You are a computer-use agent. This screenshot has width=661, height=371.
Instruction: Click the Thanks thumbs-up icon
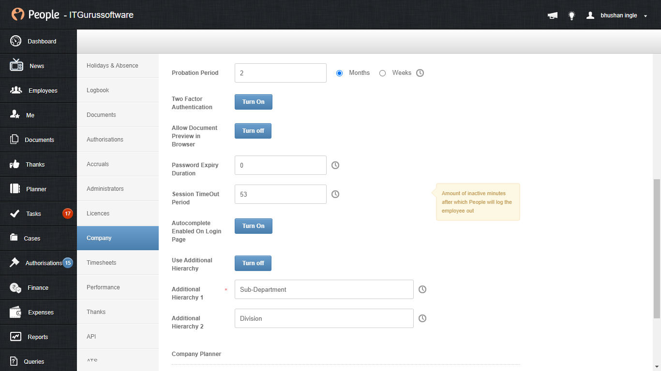coord(15,164)
